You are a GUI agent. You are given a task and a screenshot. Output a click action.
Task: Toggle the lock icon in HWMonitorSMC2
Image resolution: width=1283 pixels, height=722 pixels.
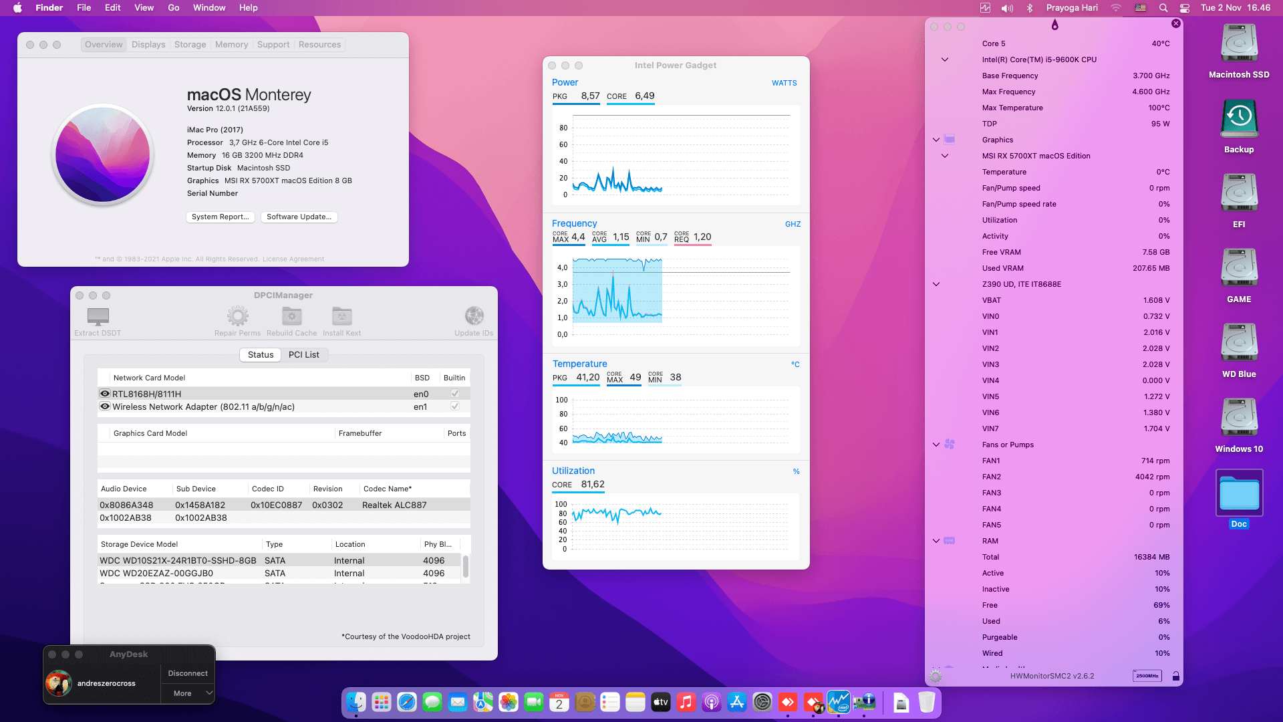click(x=1176, y=676)
